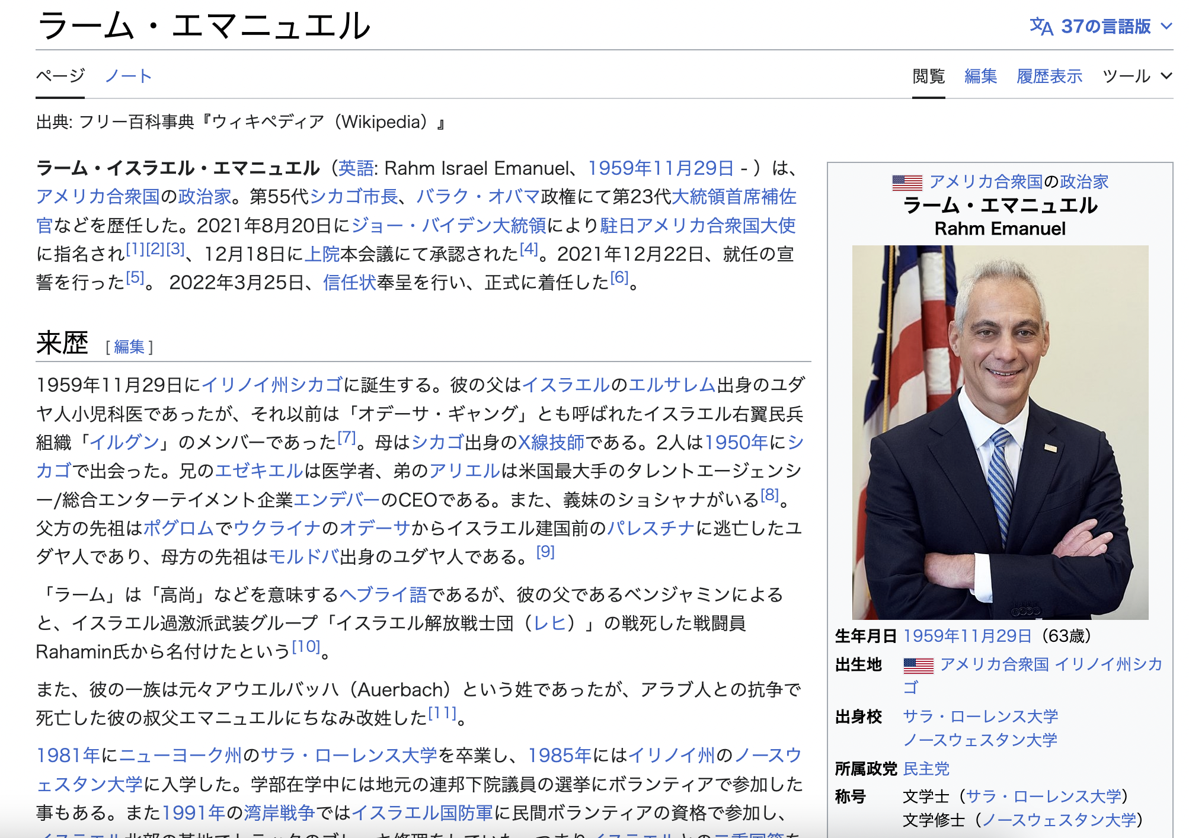Click citation reference [10]
1189x838 pixels.
point(306,647)
